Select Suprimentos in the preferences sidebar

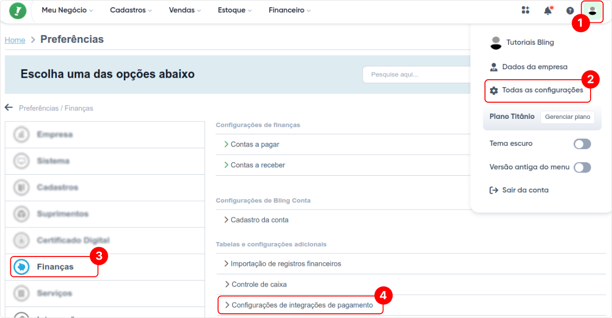coord(105,214)
